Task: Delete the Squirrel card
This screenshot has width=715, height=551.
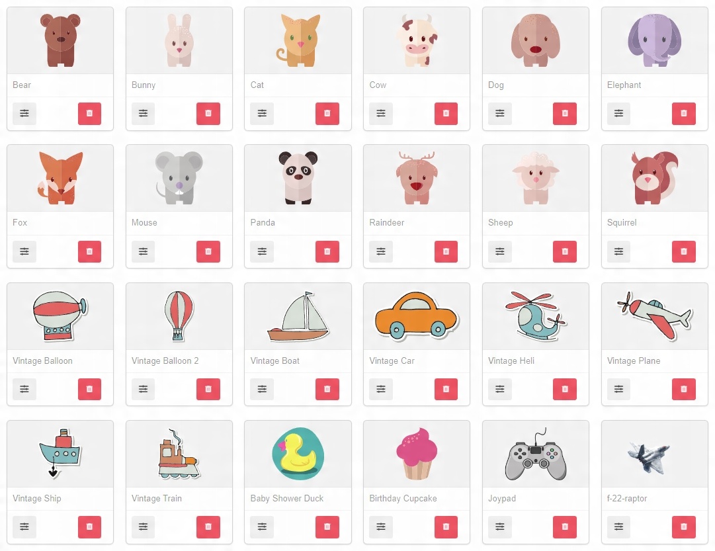Action: point(684,251)
